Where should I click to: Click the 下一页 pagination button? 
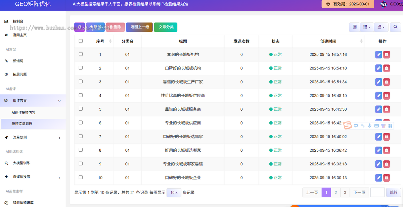click(x=359, y=193)
